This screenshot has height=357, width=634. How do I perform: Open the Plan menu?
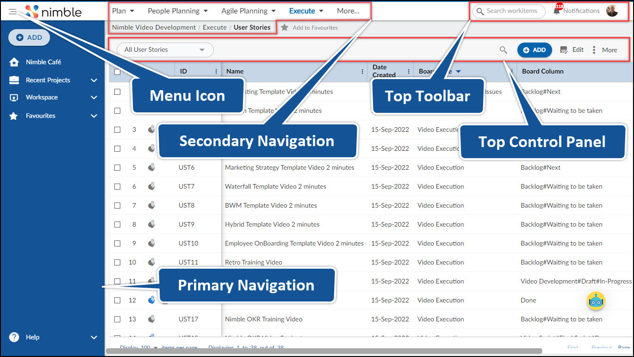[x=119, y=10]
